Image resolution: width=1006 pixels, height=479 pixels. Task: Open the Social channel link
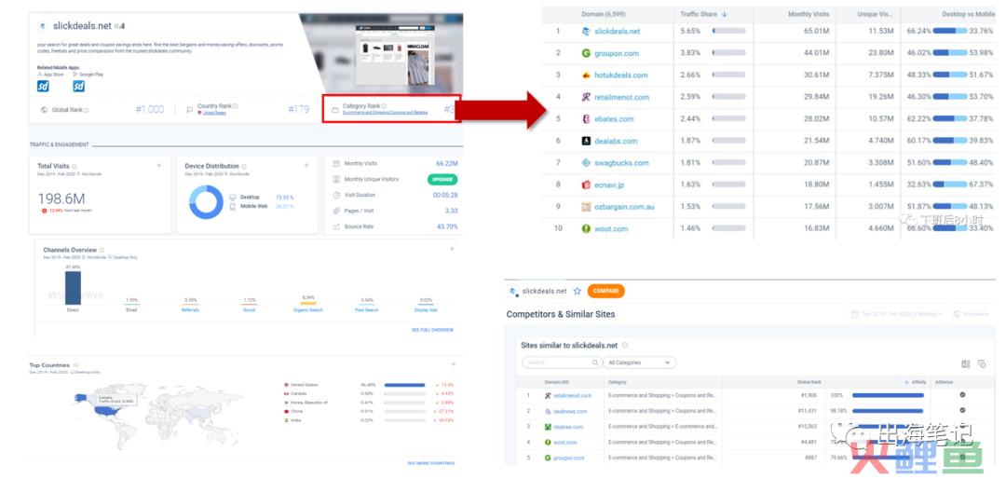[x=249, y=310]
